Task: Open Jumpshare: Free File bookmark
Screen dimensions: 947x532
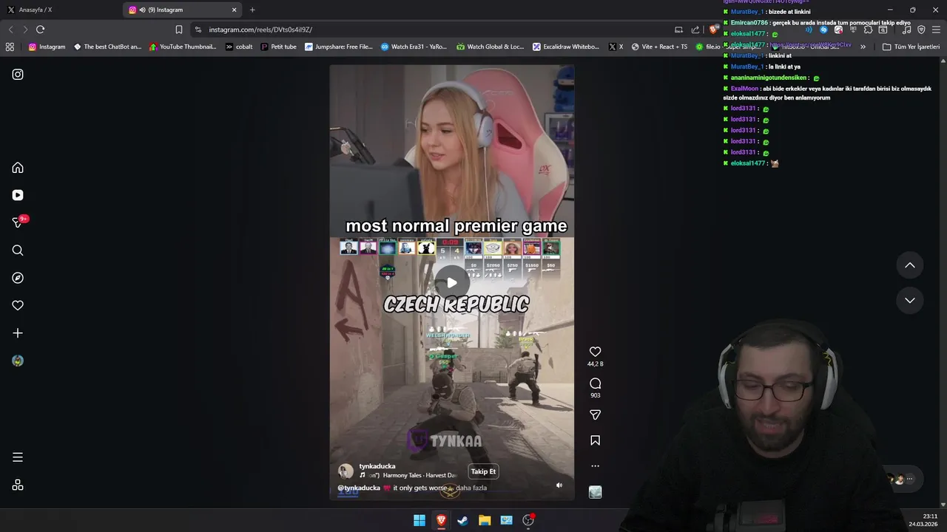Action: tap(339, 47)
